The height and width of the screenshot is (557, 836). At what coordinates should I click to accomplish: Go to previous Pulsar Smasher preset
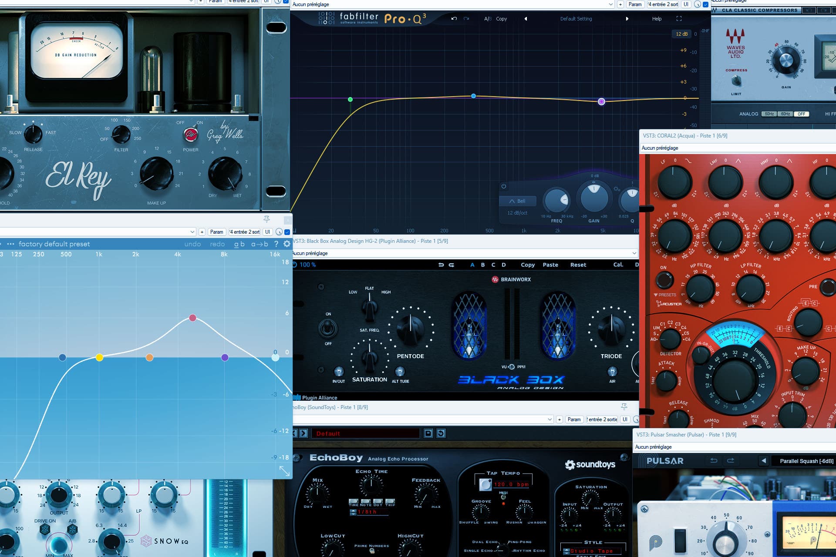click(x=763, y=460)
